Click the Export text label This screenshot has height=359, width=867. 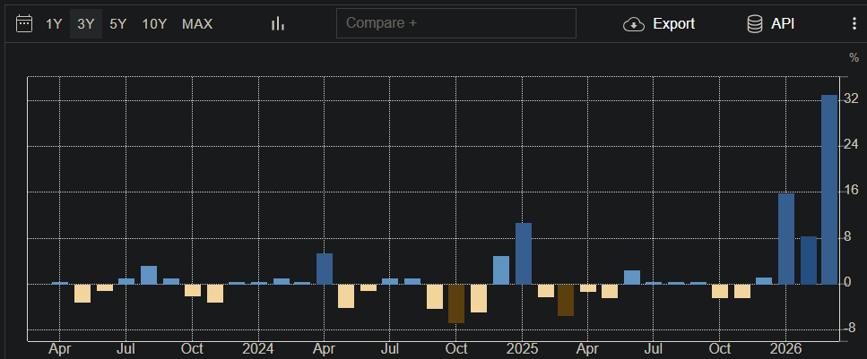click(x=674, y=24)
